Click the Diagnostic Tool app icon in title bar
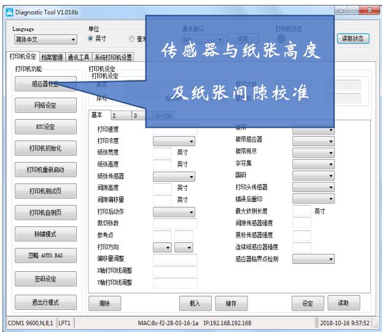 point(9,12)
